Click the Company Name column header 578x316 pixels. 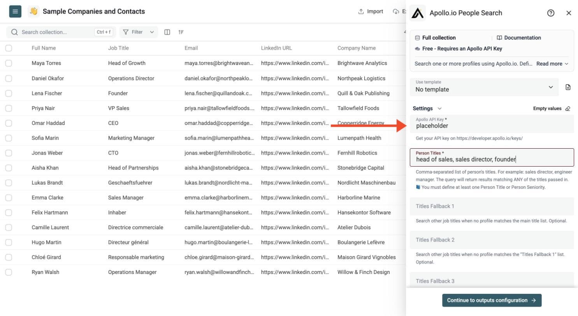click(x=357, y=48)
